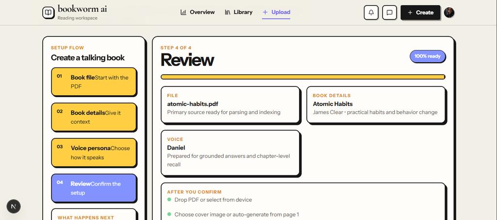Click the plus icon in Create button
The width and height of the screenshot is (497, 220).
point(410,12)
